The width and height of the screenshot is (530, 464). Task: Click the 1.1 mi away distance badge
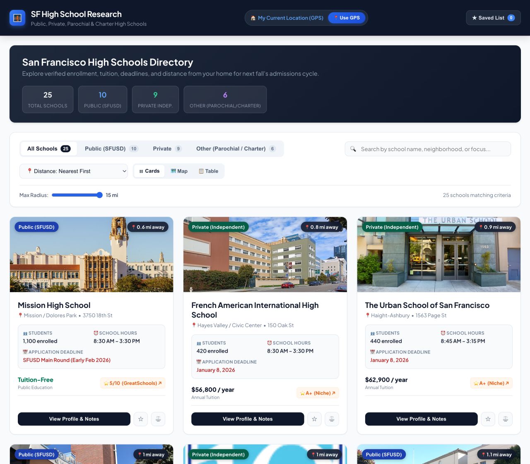(496, 454)
